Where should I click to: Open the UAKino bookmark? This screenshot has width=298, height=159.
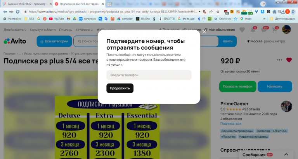[x=143, y=19]
